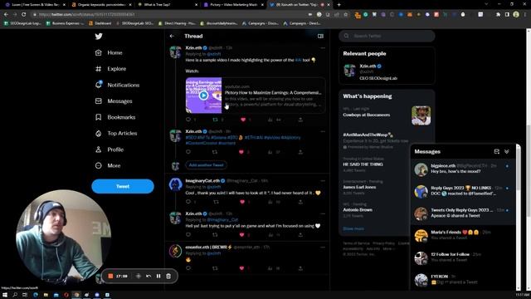Image resolution: width=531 pixels, height=299 pixels.
Task: Switch to Pictory Video Marketing tab
Action: click(x=234, y=5)
